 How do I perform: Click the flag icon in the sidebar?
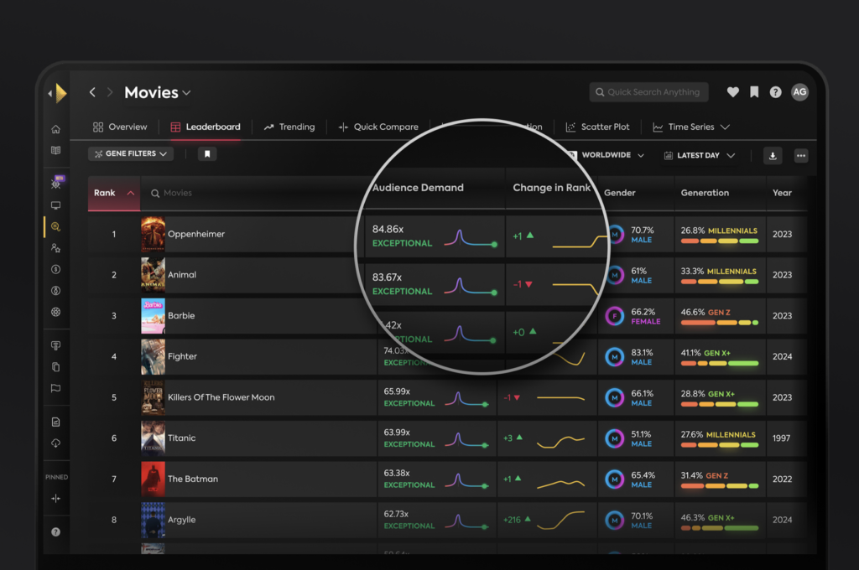click(x=56, y=388)
